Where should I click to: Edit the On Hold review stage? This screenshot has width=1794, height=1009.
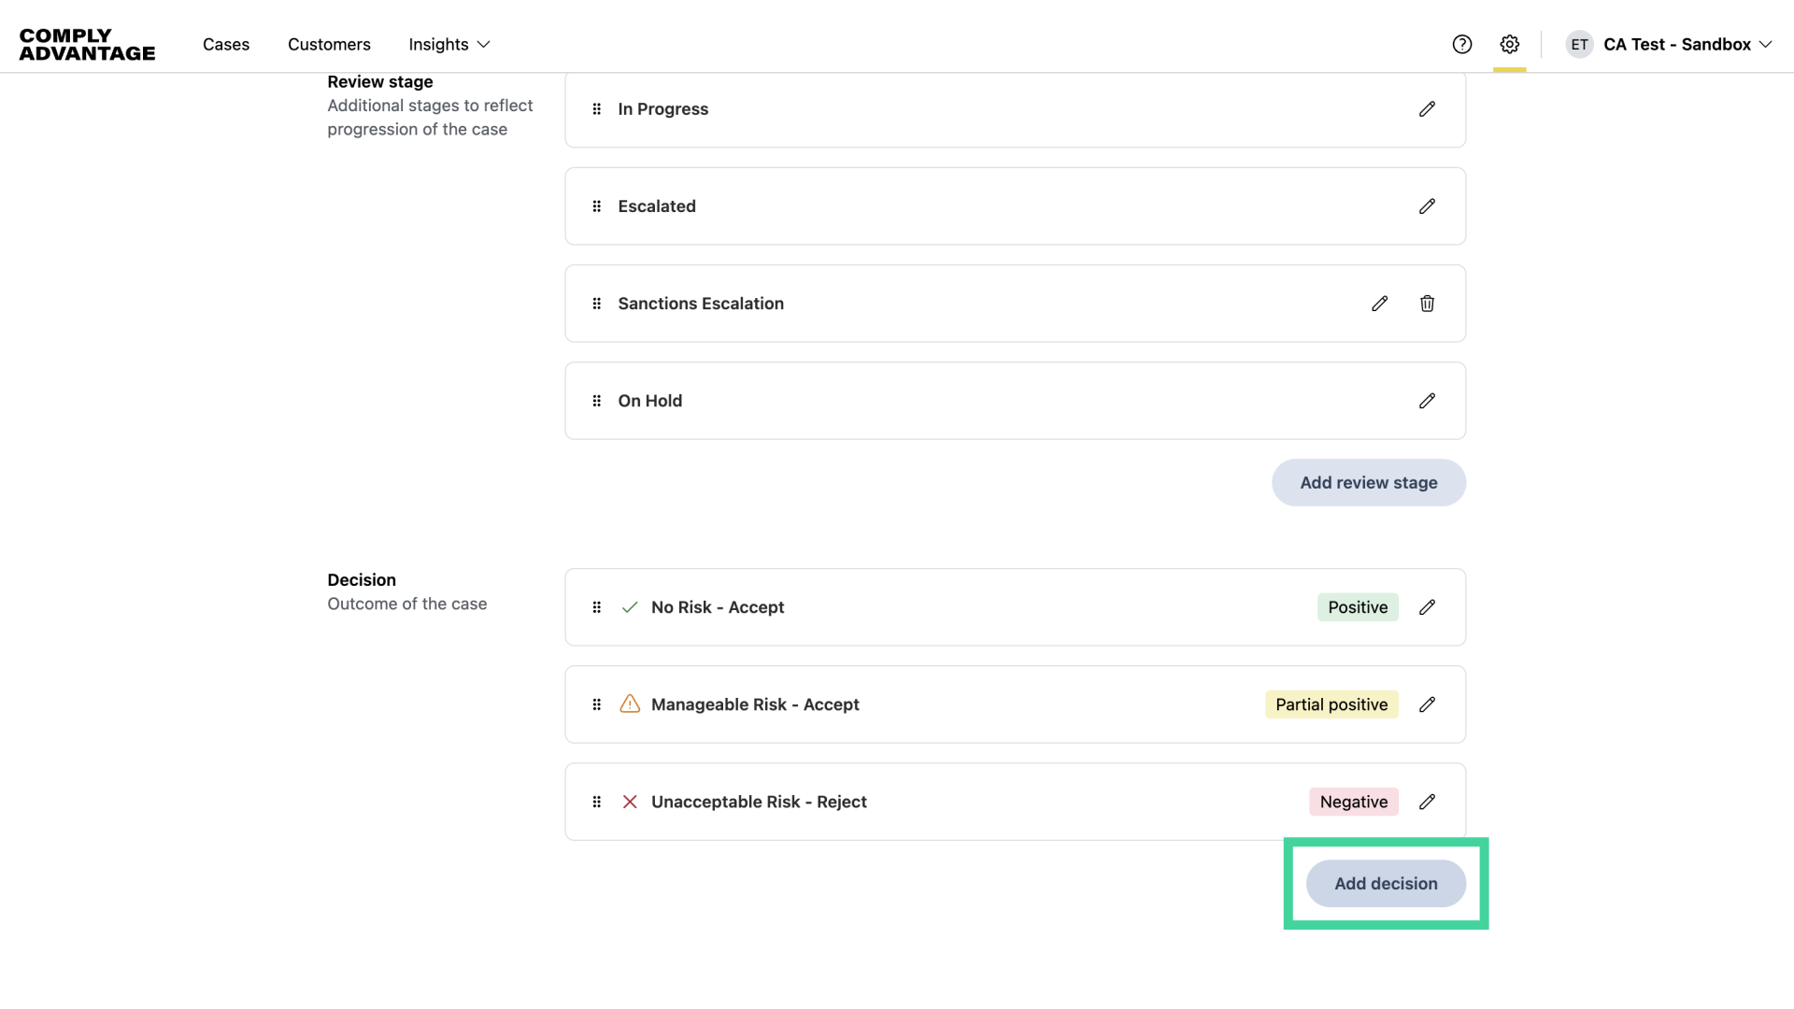[x=1427, y=401]
